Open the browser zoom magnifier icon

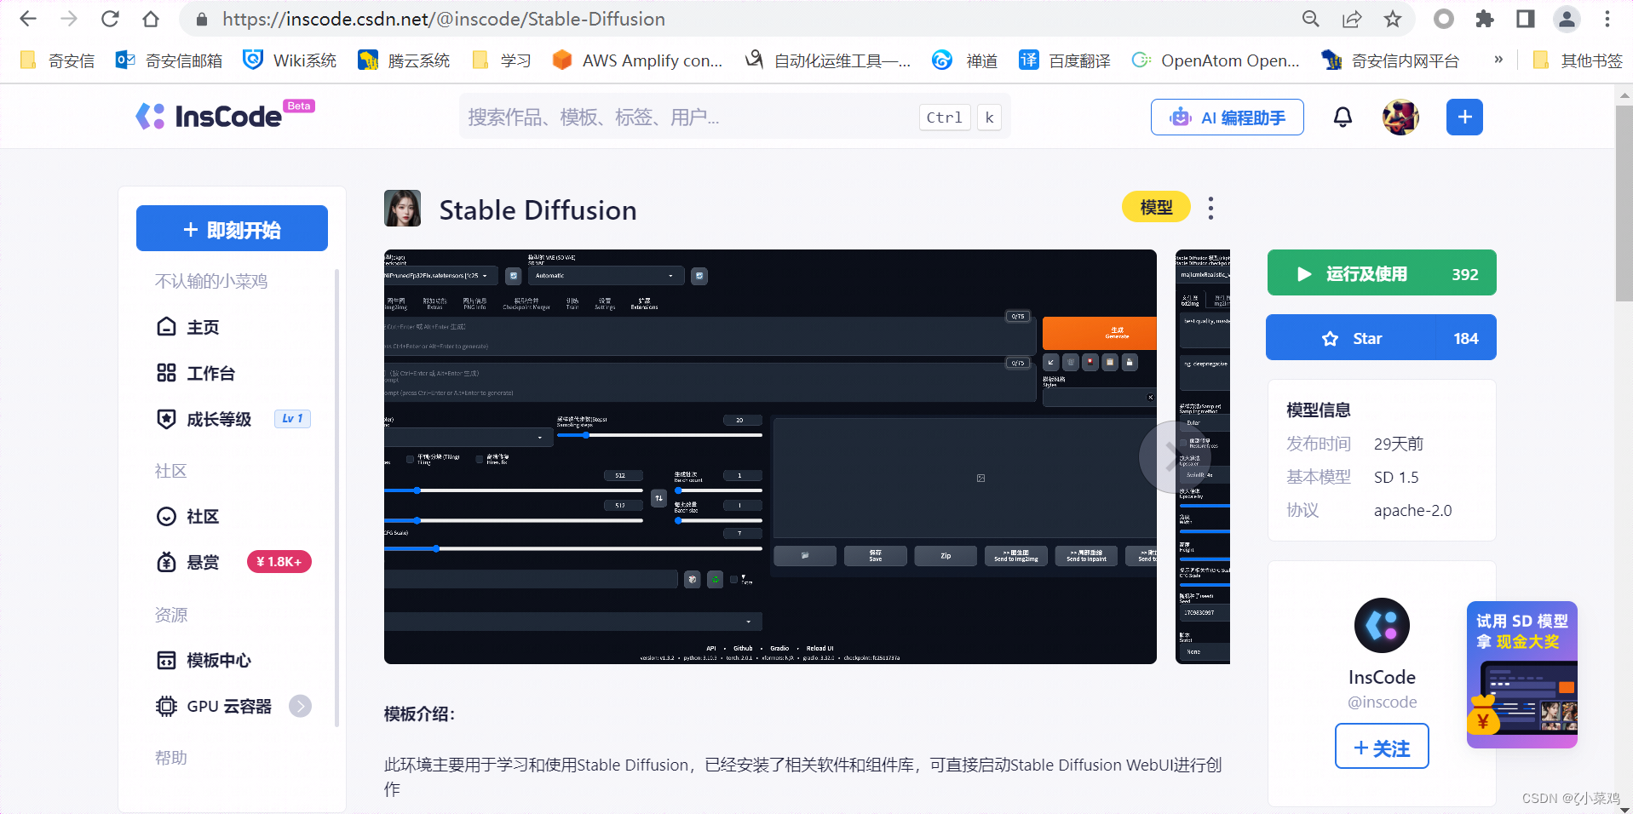click(x=1311, y=19)
